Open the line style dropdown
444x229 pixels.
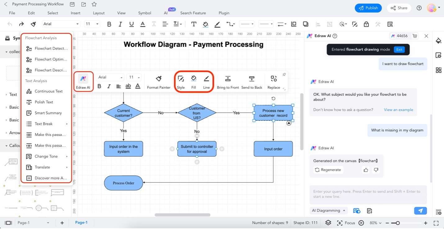(247, 24)
